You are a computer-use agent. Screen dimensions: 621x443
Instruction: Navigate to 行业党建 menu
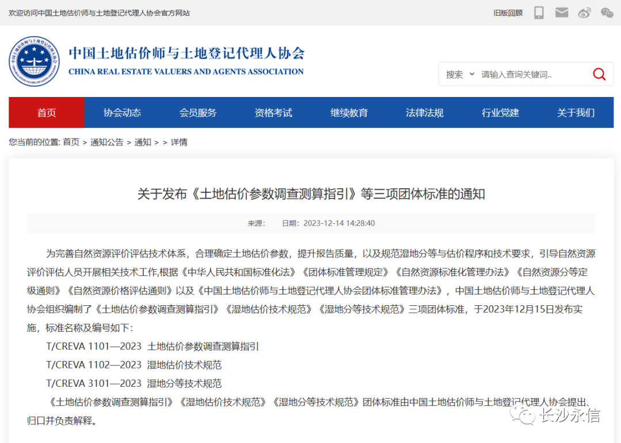pos(500,112)
